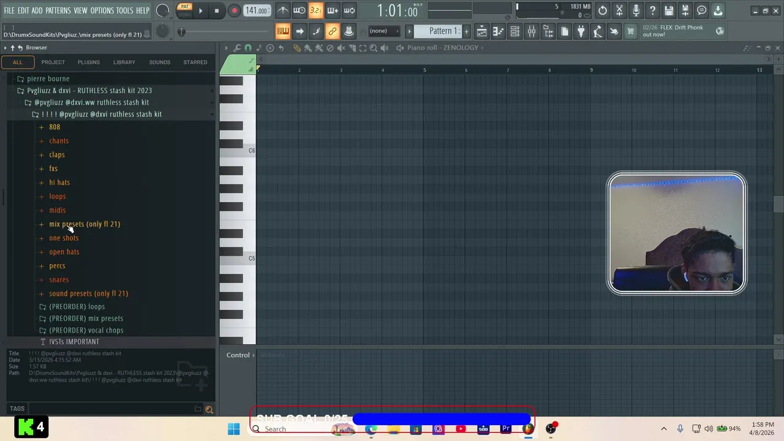This screenshot has width=784, height=441.
Task: Open the piano roll view button
Action: (499, 31)
